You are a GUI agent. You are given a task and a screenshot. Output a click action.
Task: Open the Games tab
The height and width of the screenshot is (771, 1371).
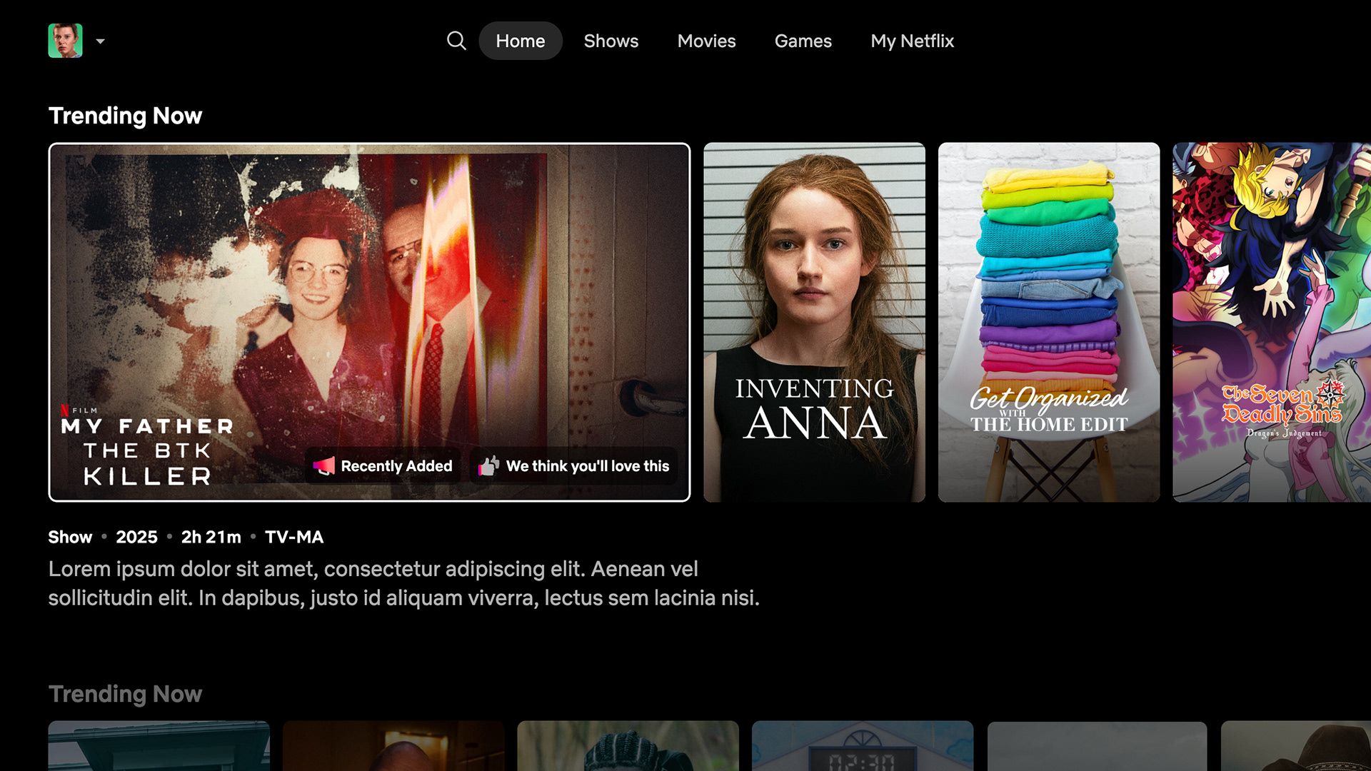(x=803, y=41)
